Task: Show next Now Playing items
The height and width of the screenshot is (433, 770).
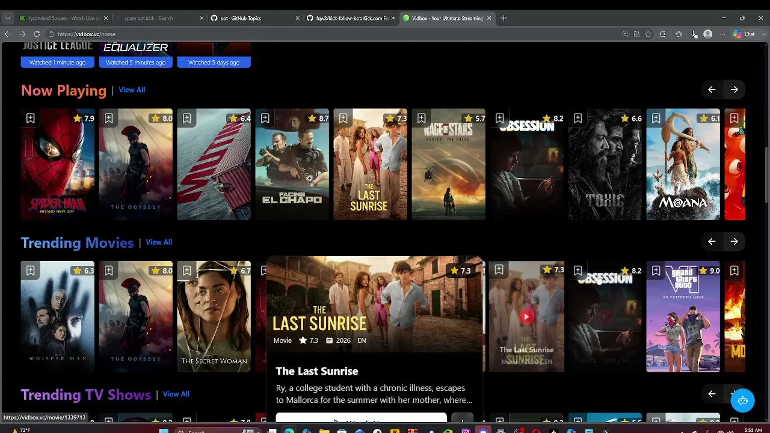Action: coord(735,90)
